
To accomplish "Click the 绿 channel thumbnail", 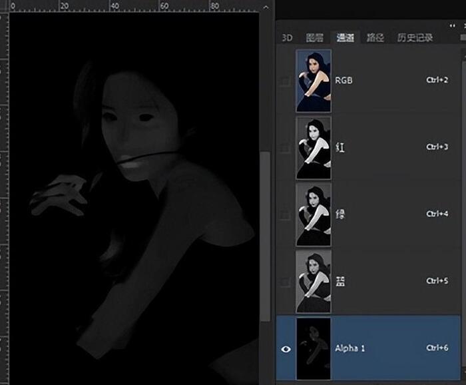I will [x=314, y=214].
